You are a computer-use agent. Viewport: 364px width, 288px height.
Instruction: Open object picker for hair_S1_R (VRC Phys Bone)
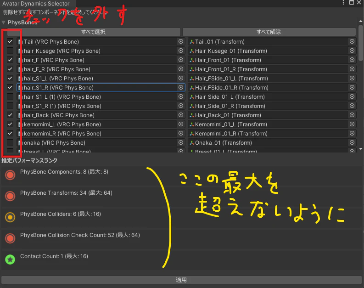tap(181, 87)
